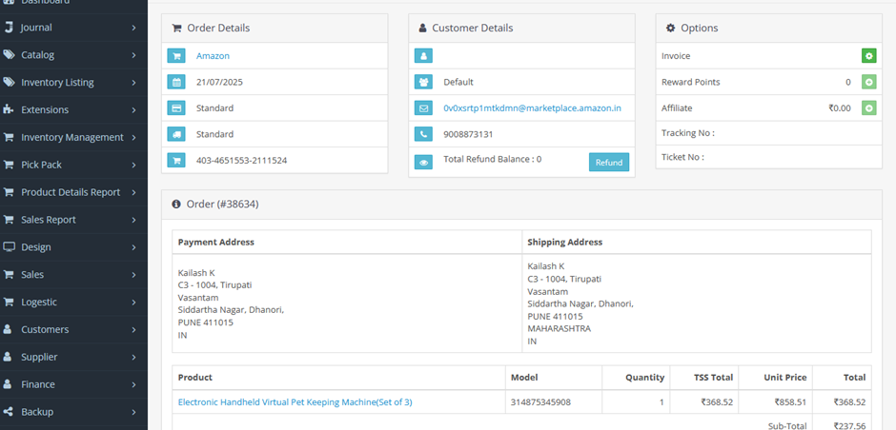896x430 pixels.
Task: Open the Customers sidebar menu
Action: (x=71, y=329)
